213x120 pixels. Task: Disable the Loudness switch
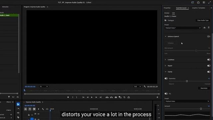pyautogui.click(x=209, y=60)
